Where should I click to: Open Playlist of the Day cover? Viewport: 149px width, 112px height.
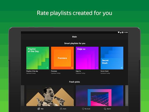click(38, 58)
